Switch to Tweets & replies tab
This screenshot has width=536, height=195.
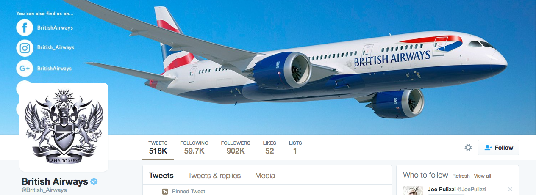[214, 176]
